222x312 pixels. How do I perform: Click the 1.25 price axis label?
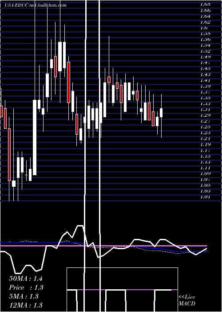click(206, 127)
